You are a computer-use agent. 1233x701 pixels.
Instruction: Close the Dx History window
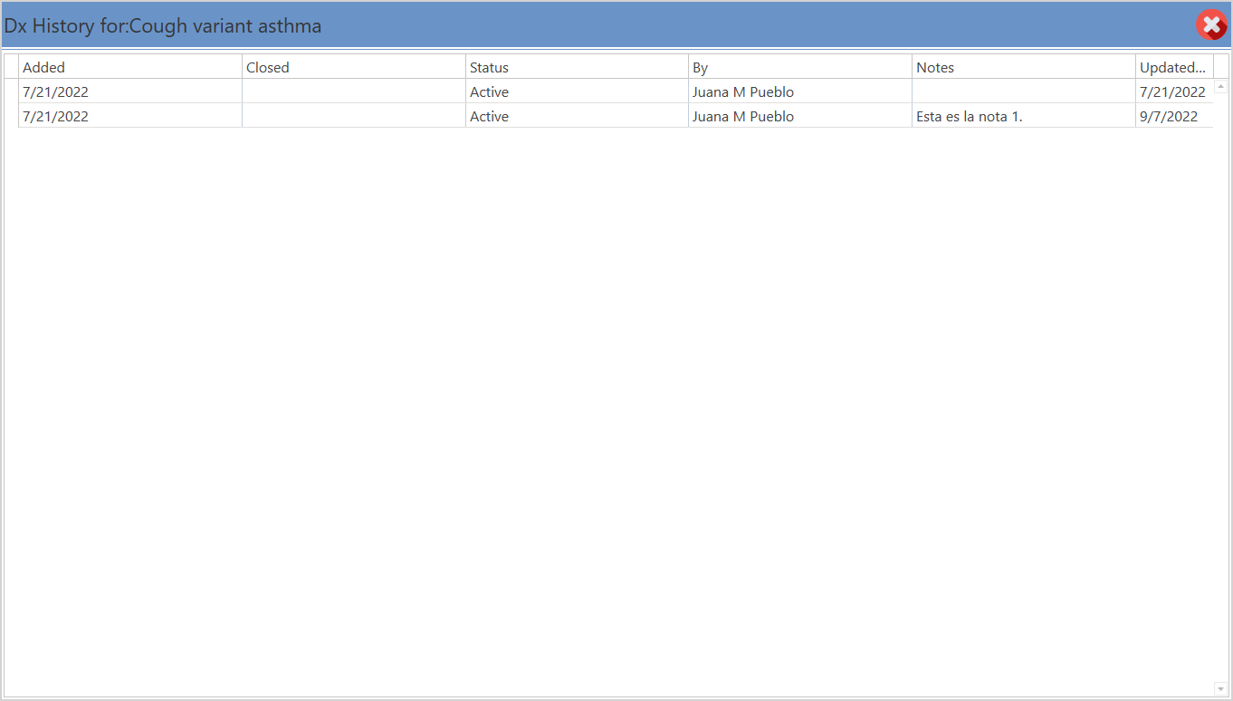point(1211,25)
